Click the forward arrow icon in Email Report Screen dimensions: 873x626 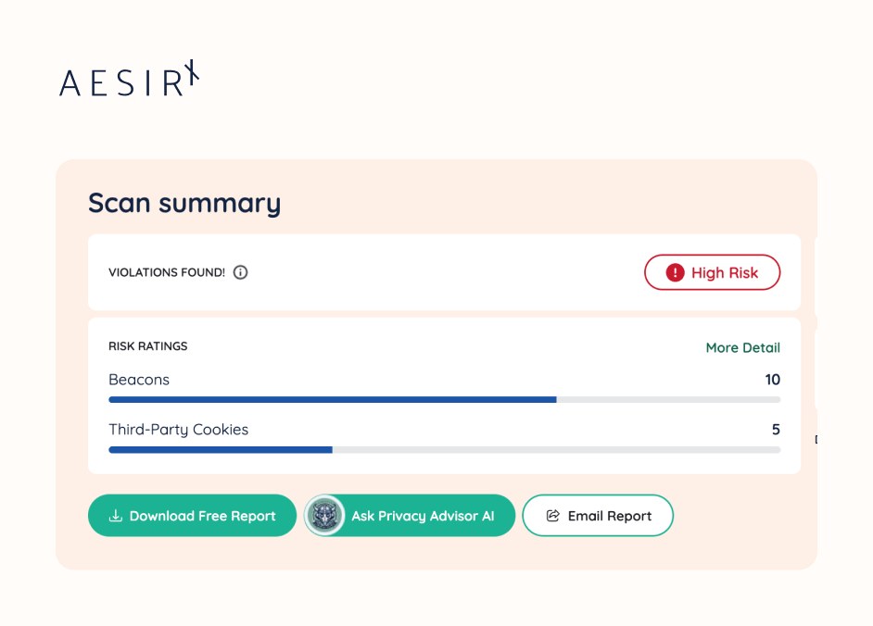554,516
